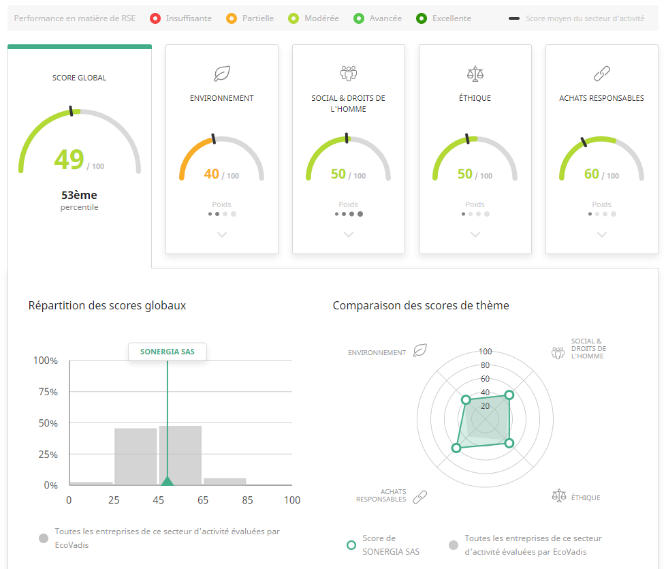Click the Environnement leaf icon in card
666x569 pixels.
pyautogui.click(x=221, y=74)
